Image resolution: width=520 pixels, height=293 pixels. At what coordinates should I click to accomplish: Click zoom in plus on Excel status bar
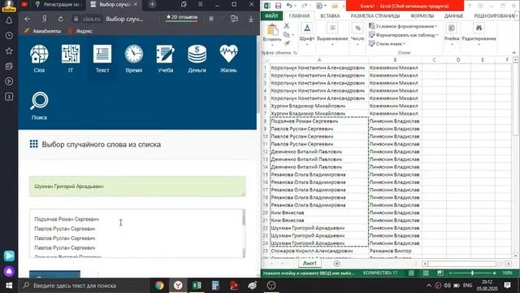(x=495, y=273)
